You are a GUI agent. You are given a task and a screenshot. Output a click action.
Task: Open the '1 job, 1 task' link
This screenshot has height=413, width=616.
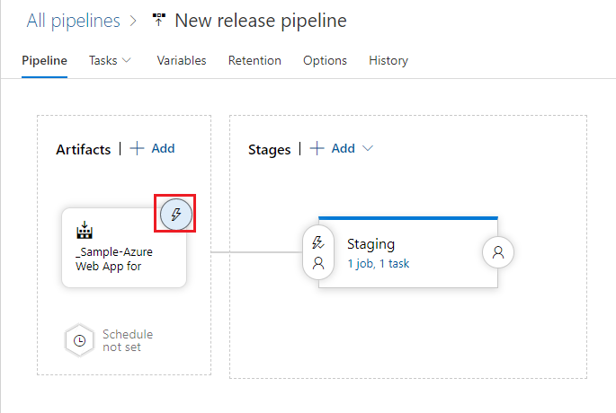[379, 264]
